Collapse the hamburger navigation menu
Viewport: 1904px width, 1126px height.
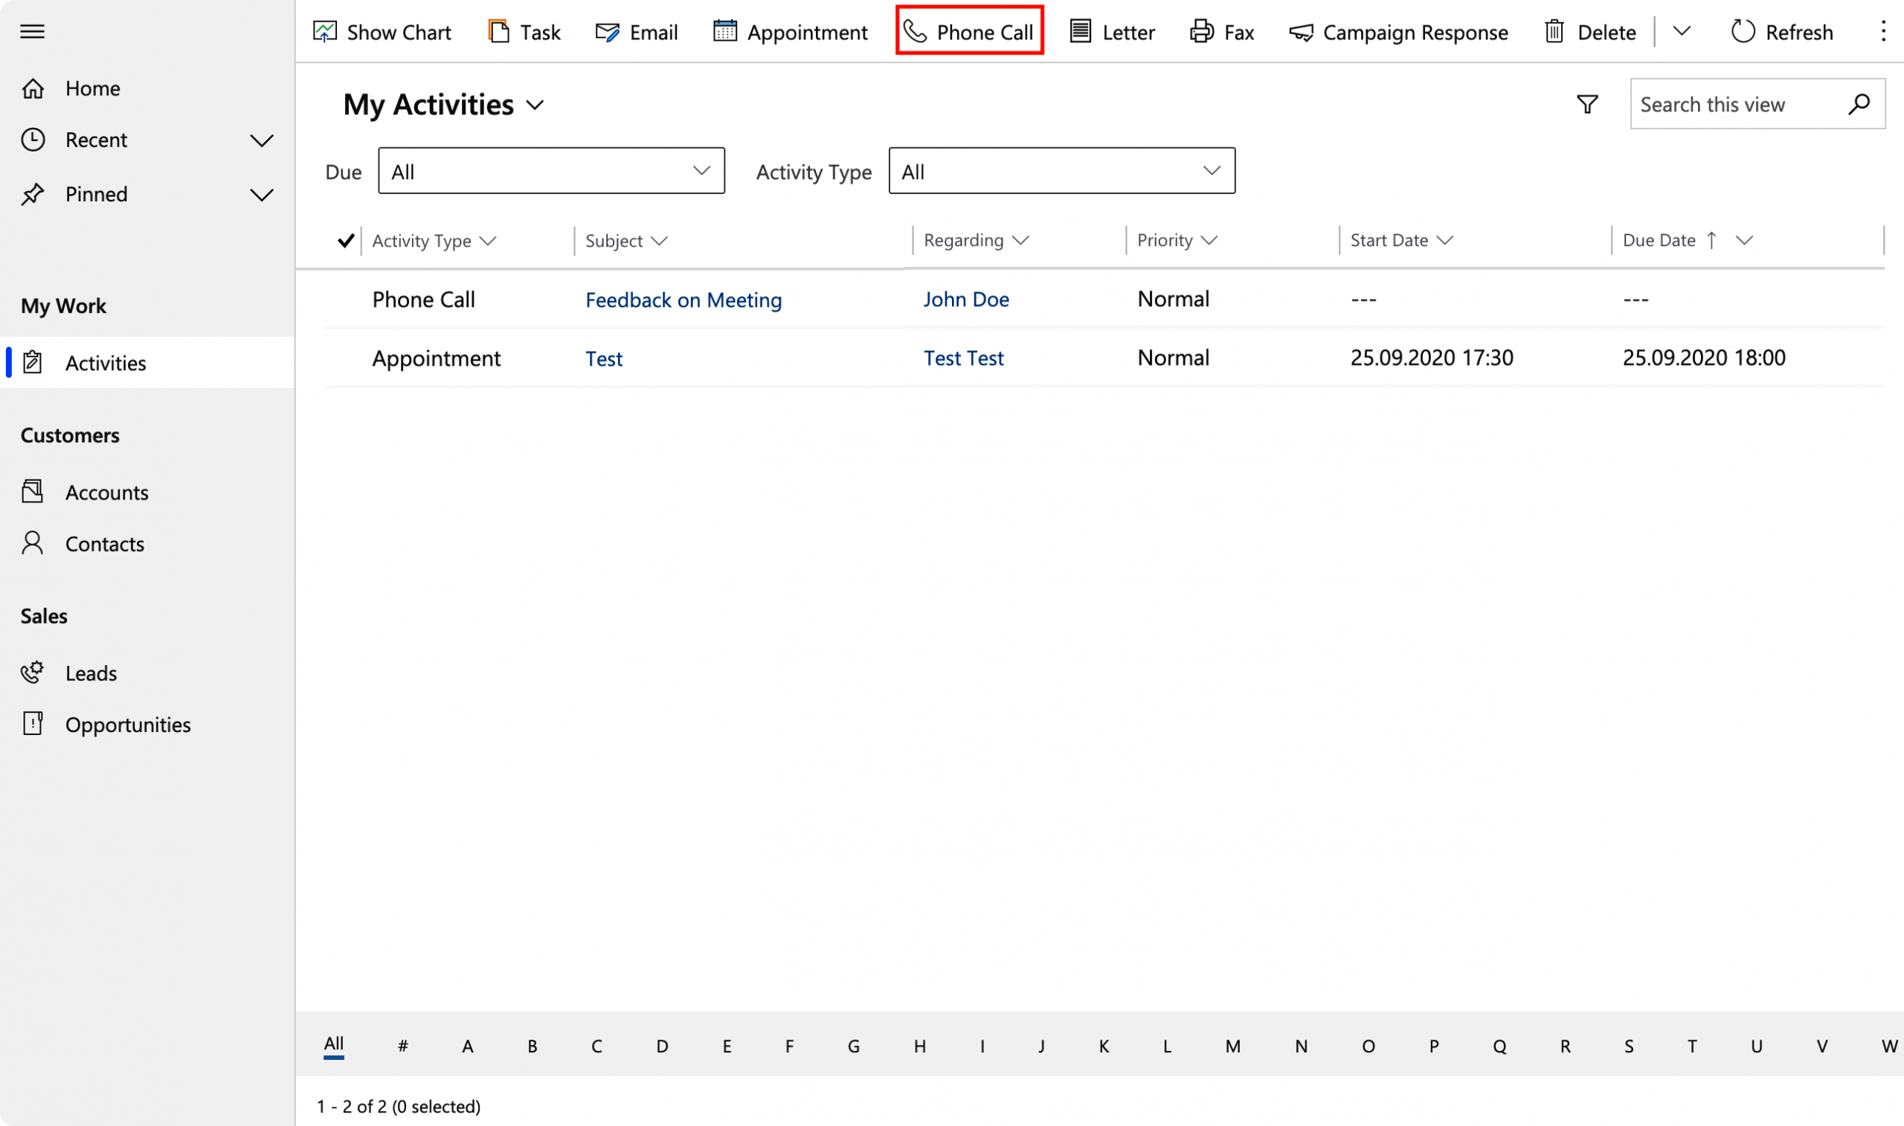pyautogui.click(x=33, y=31)
